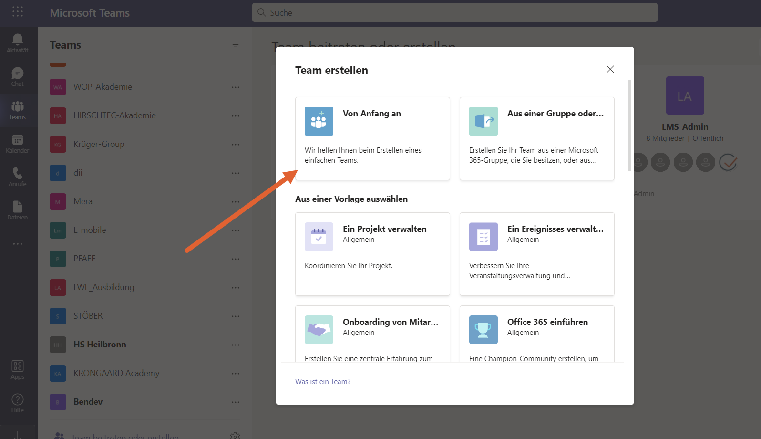This screenshot has height=439, width=761.
Task: Open more options for HS Heilbronn team
Action: coord(235,345)
